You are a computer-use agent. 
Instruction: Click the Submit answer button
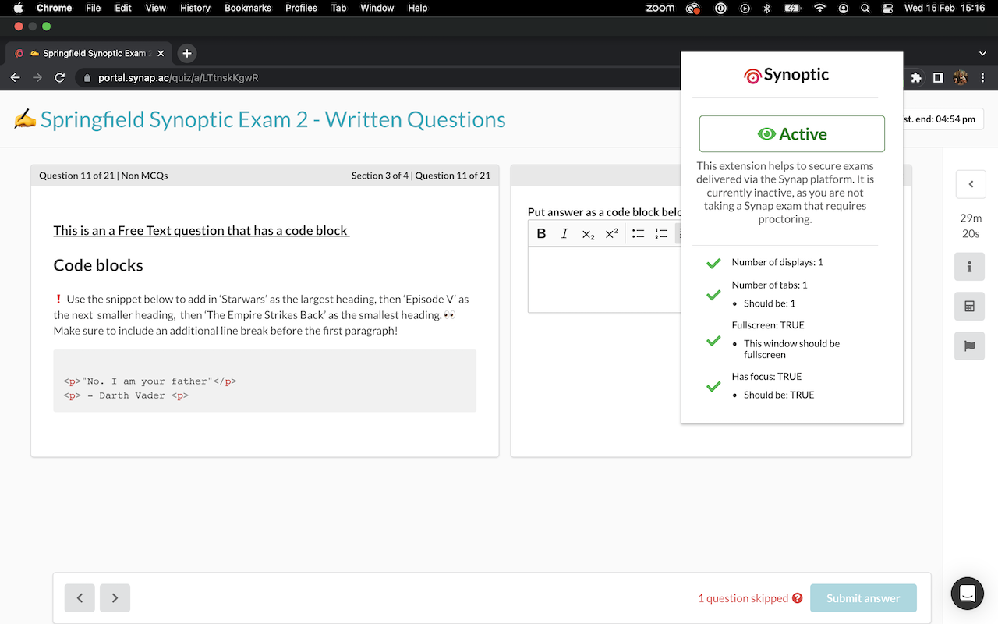(x=863, y=598)
